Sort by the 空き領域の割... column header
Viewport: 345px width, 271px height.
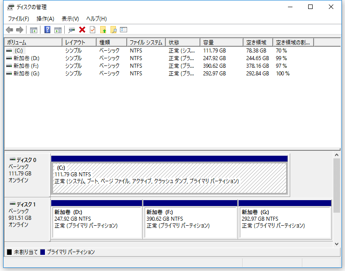293,42
